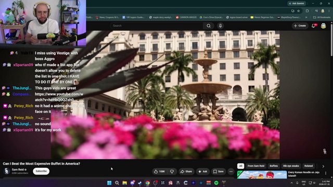Image resolution: width=333 pixels, height=187 pixels.
Task: Click the xSpartan09 username above "who tf made"
Action: coord(23,65)
